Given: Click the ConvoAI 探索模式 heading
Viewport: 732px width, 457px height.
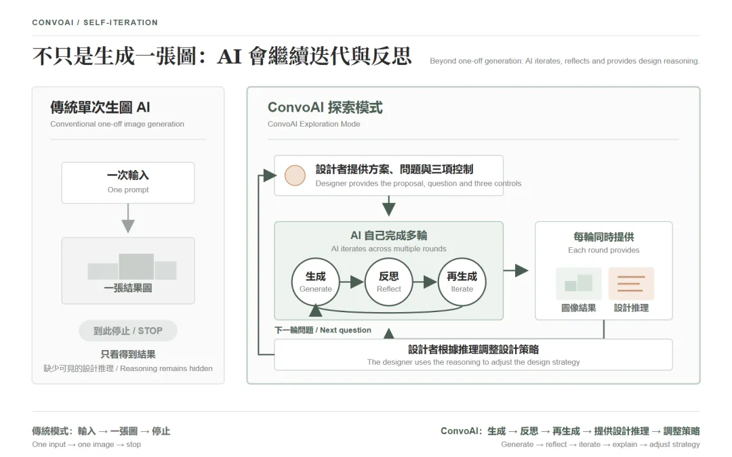Looking at the screenshot, I should (x=325, y=107).
